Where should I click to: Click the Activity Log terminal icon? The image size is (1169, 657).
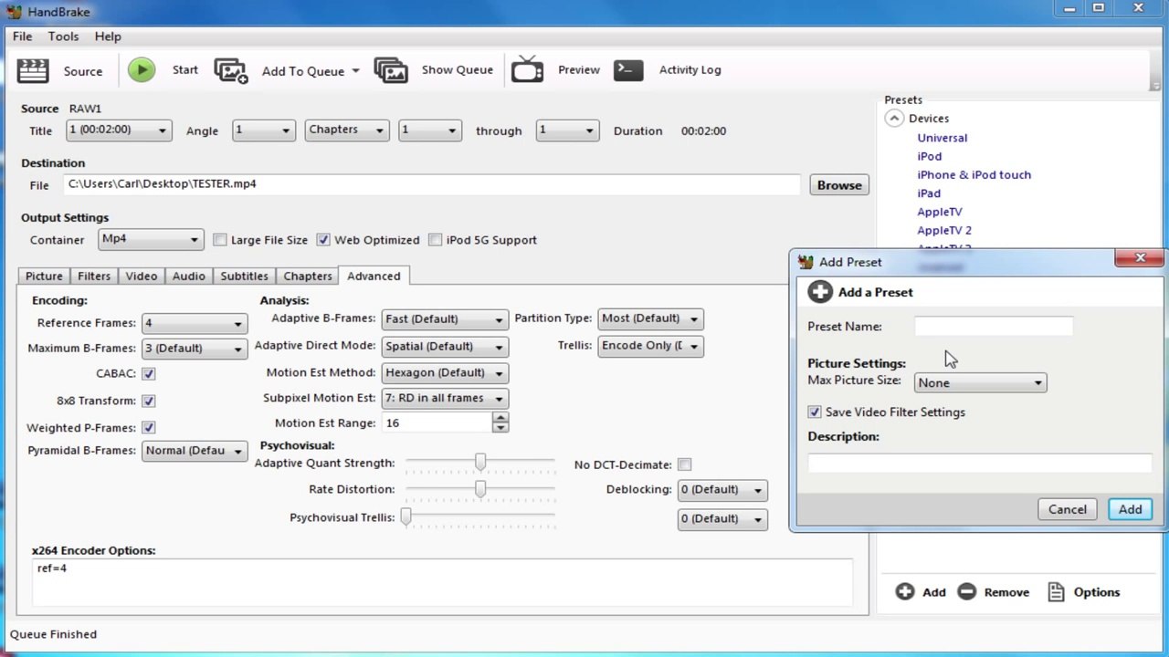coord(628,70)
